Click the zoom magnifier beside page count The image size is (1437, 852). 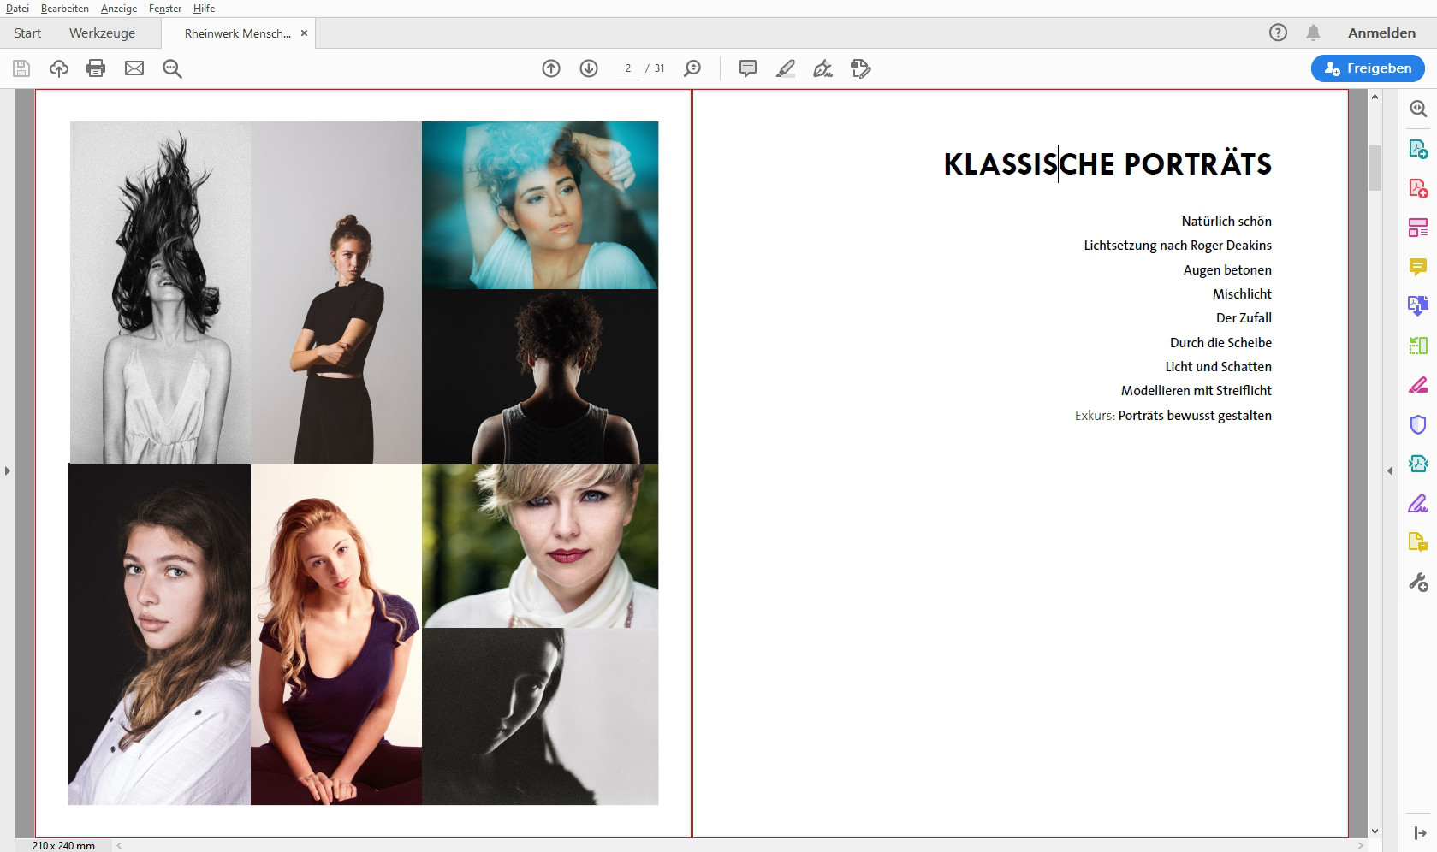coord(692,68)
